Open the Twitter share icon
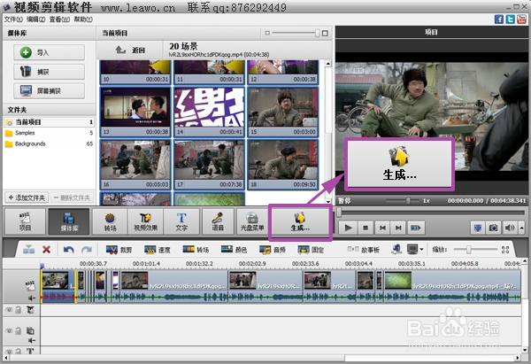This screenshot has width=531, height=364. pos(511,19)
